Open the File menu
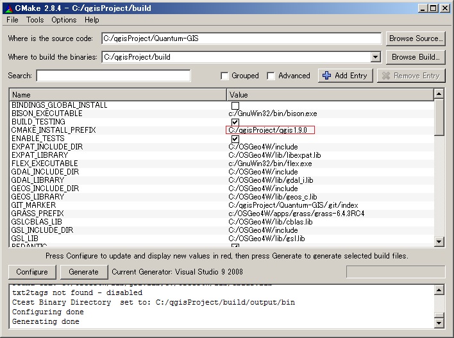This screenshot has height=338, width=454. click(x=12, y=20)
